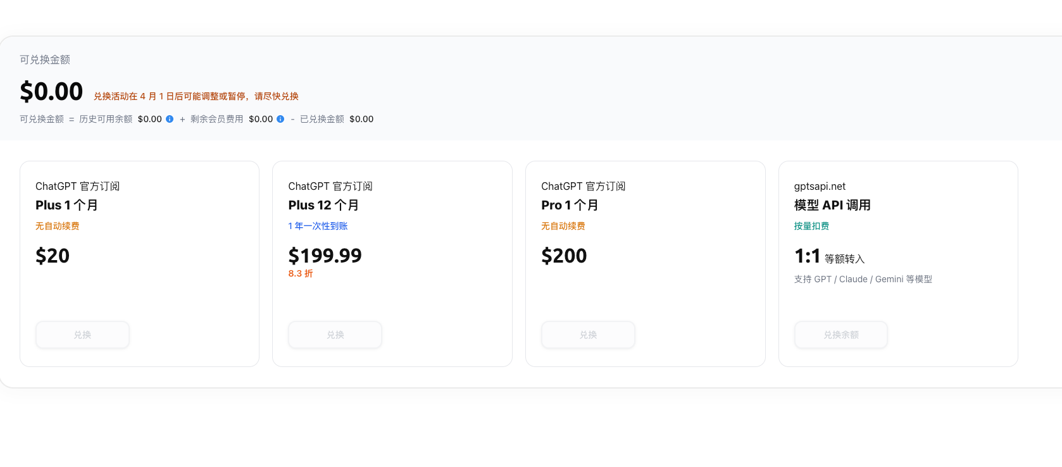The image size is (1062, 467).
Task: Click the orange April 1 redemption warning text
Action: point(196,96)
